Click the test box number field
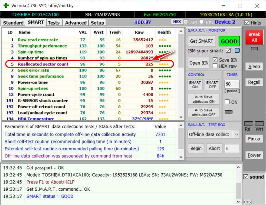This screenshot has height=205, width=266. click(232, 149)
